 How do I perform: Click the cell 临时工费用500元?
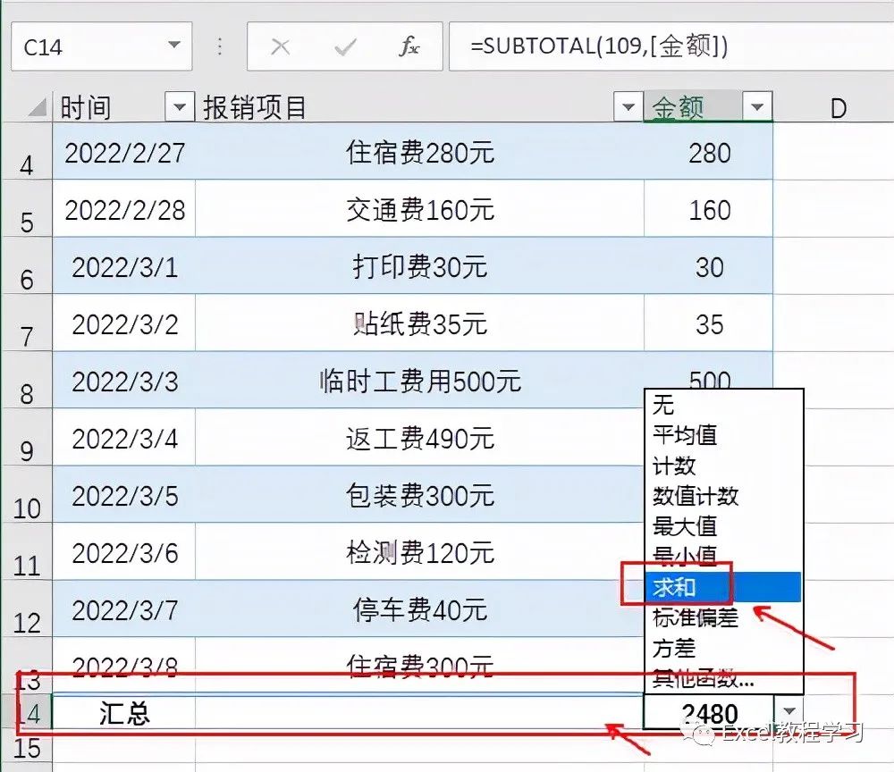click(419, 381)
